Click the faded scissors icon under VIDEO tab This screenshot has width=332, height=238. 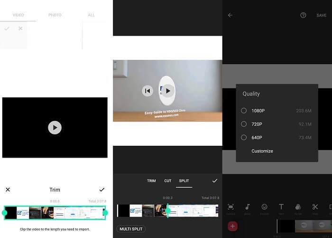[x=20, y=29]
